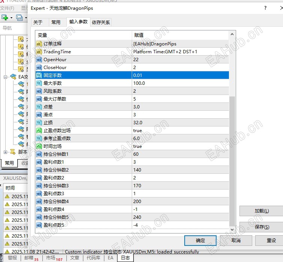Click the 固定手数 double-type icon

[39, 75]
